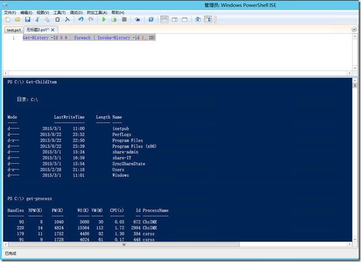Viewport: 361px width, 262px height.
Task: Click the New script icon
Action: (8, 20)
